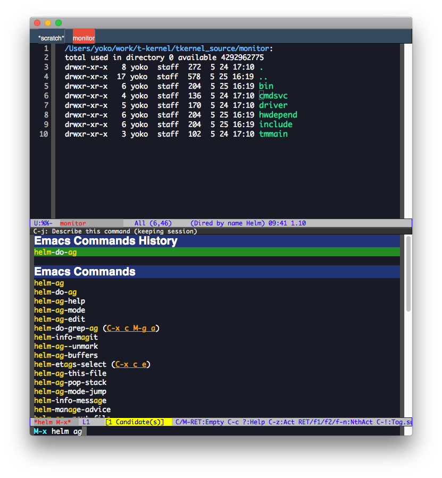Click the green zoom window button
The height and width of the screenshot is (478, 442).
click(x=59, y=23)
